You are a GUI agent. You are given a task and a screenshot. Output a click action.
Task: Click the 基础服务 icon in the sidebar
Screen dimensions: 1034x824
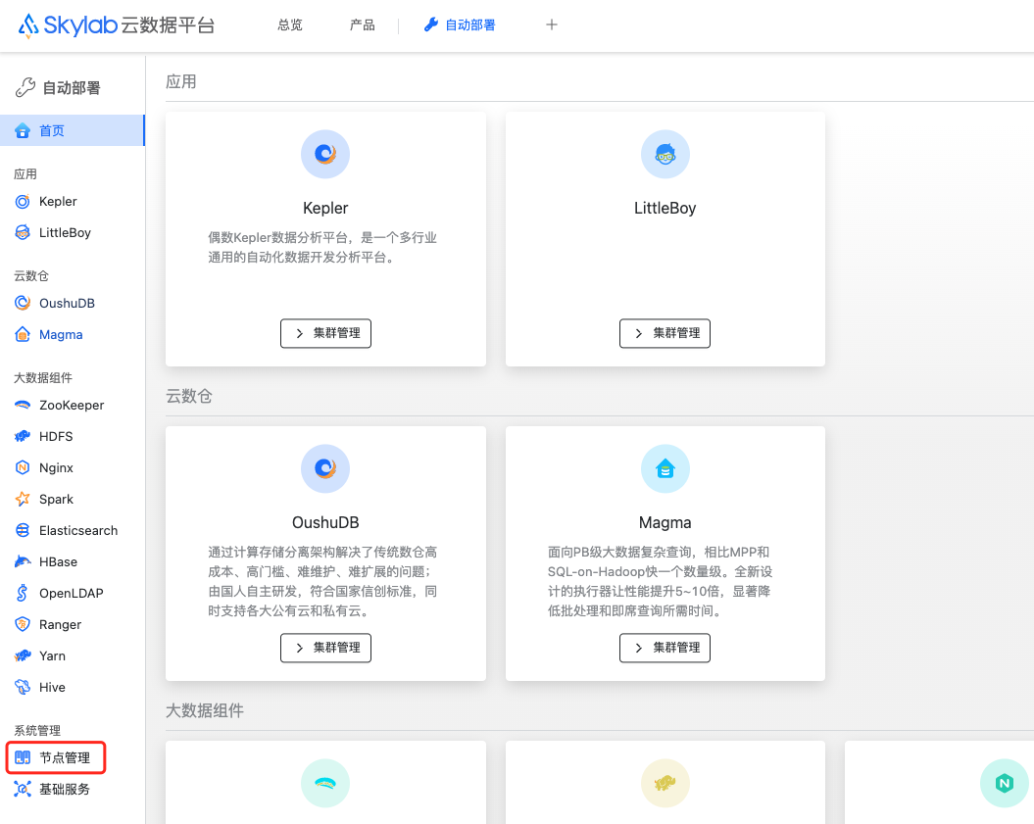click(23, 789)
